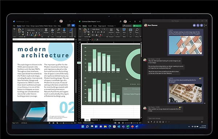
Task: Click the Undo icon in Excel ribbon
Action: [x=80, y=29]
